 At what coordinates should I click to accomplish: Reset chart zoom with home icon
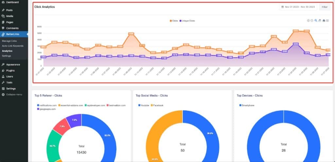coord(324,21)
